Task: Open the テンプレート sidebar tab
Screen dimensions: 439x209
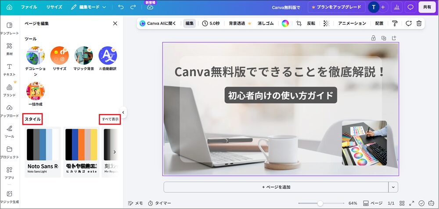Action: [x=10, y=29]
